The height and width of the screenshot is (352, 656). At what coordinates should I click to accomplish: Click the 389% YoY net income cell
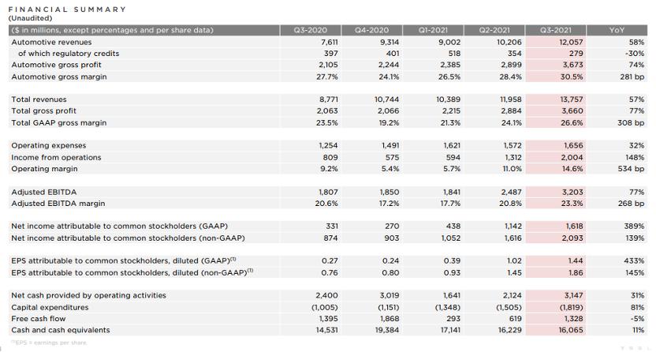coord(634,226)
